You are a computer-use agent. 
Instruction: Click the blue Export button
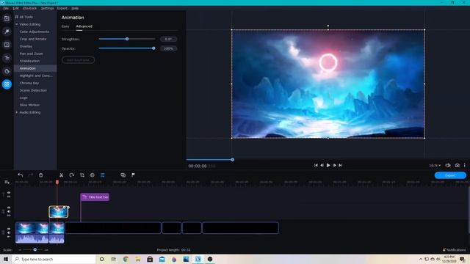pyautogui.click(x=450, y=175)
